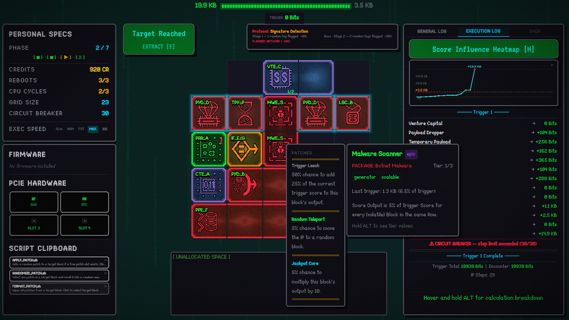Click the Payload Dropper log row
The height and width of the screenshot is (320, 569).
[483, 132]
